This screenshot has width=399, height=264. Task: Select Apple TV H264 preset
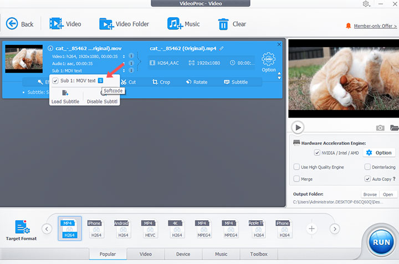tap(258, 229)
